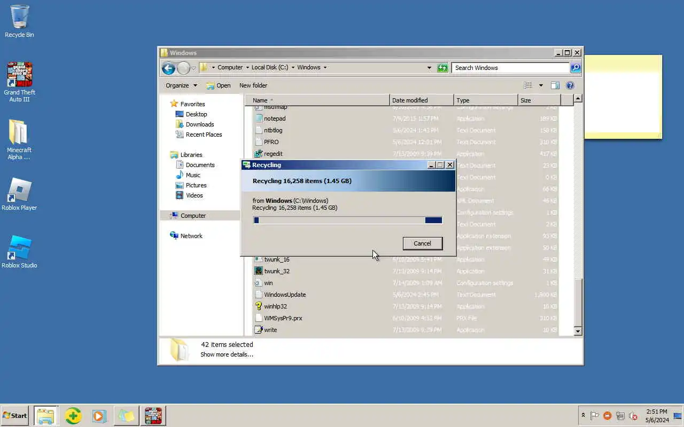The image size is (684, 427).
Task: Show the preview pane icon
Action: pos(555,85)
